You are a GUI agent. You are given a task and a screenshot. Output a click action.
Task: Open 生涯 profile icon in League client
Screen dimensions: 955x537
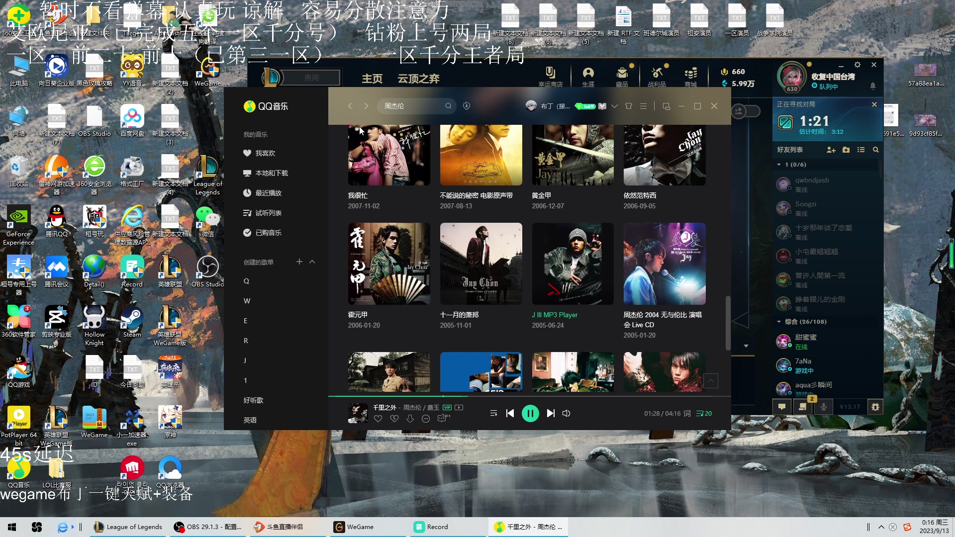point(588,77)
